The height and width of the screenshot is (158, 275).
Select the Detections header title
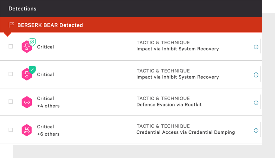coord(22,9)
